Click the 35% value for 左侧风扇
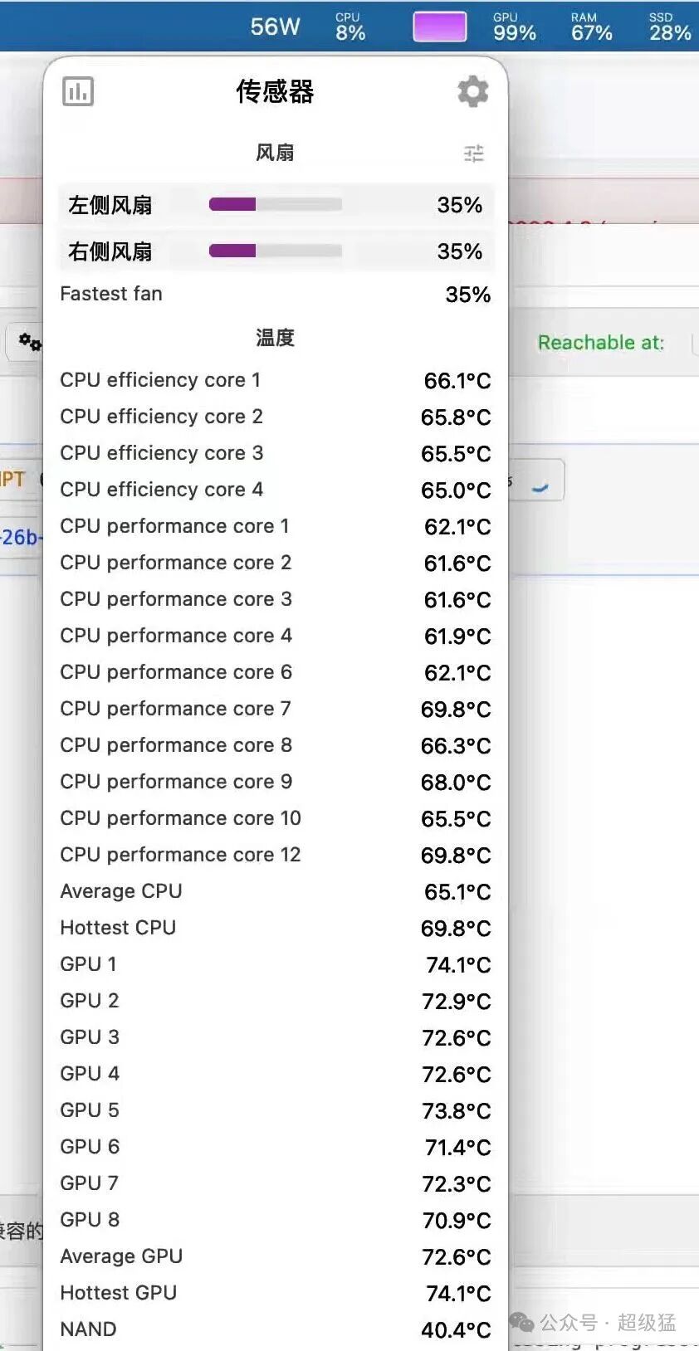699x1351 pixels. pyautogui.click(x=460, y=205)
